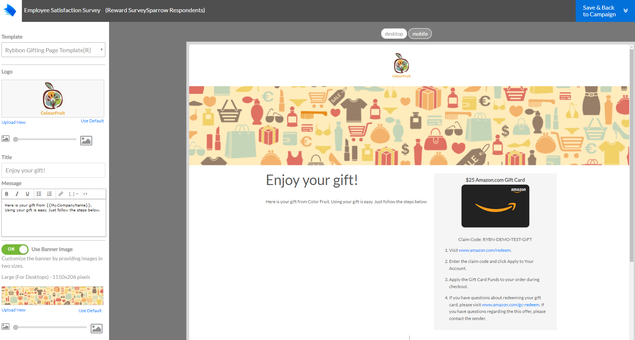Click small image icon beside banner size slider
Viewport: 635px width, 340px height.
(x=6, y=327)
